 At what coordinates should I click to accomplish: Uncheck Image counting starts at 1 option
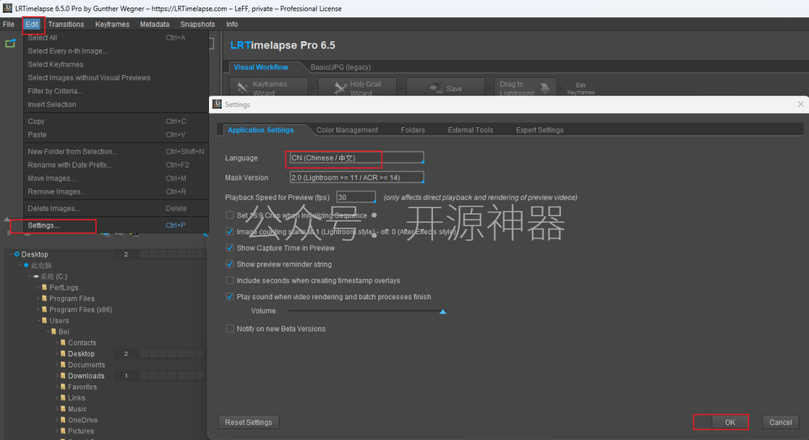click(230, 232)
